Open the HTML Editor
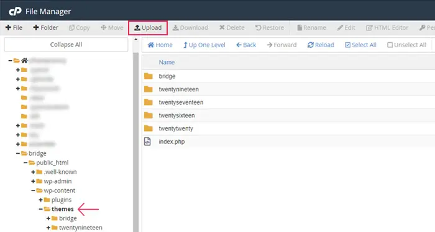Viewport: 435px width, 232px height. pos(387,28)
